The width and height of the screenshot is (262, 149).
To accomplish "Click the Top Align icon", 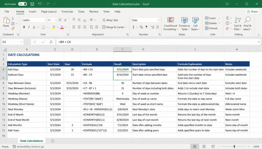I will (74, 20).
